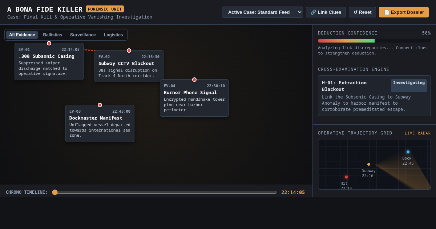Open the Active Case dropdown
This screenshot has width=436, height=229.
262,12
